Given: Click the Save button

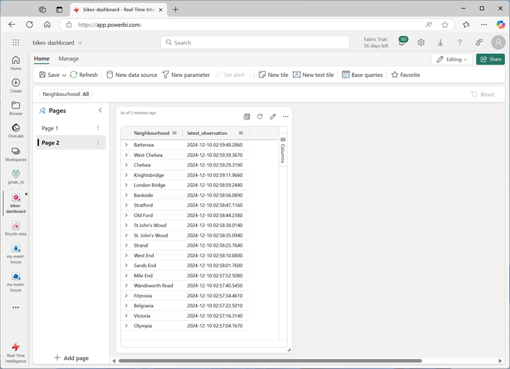Looking at the screenshot, I should tap(50, 75).
